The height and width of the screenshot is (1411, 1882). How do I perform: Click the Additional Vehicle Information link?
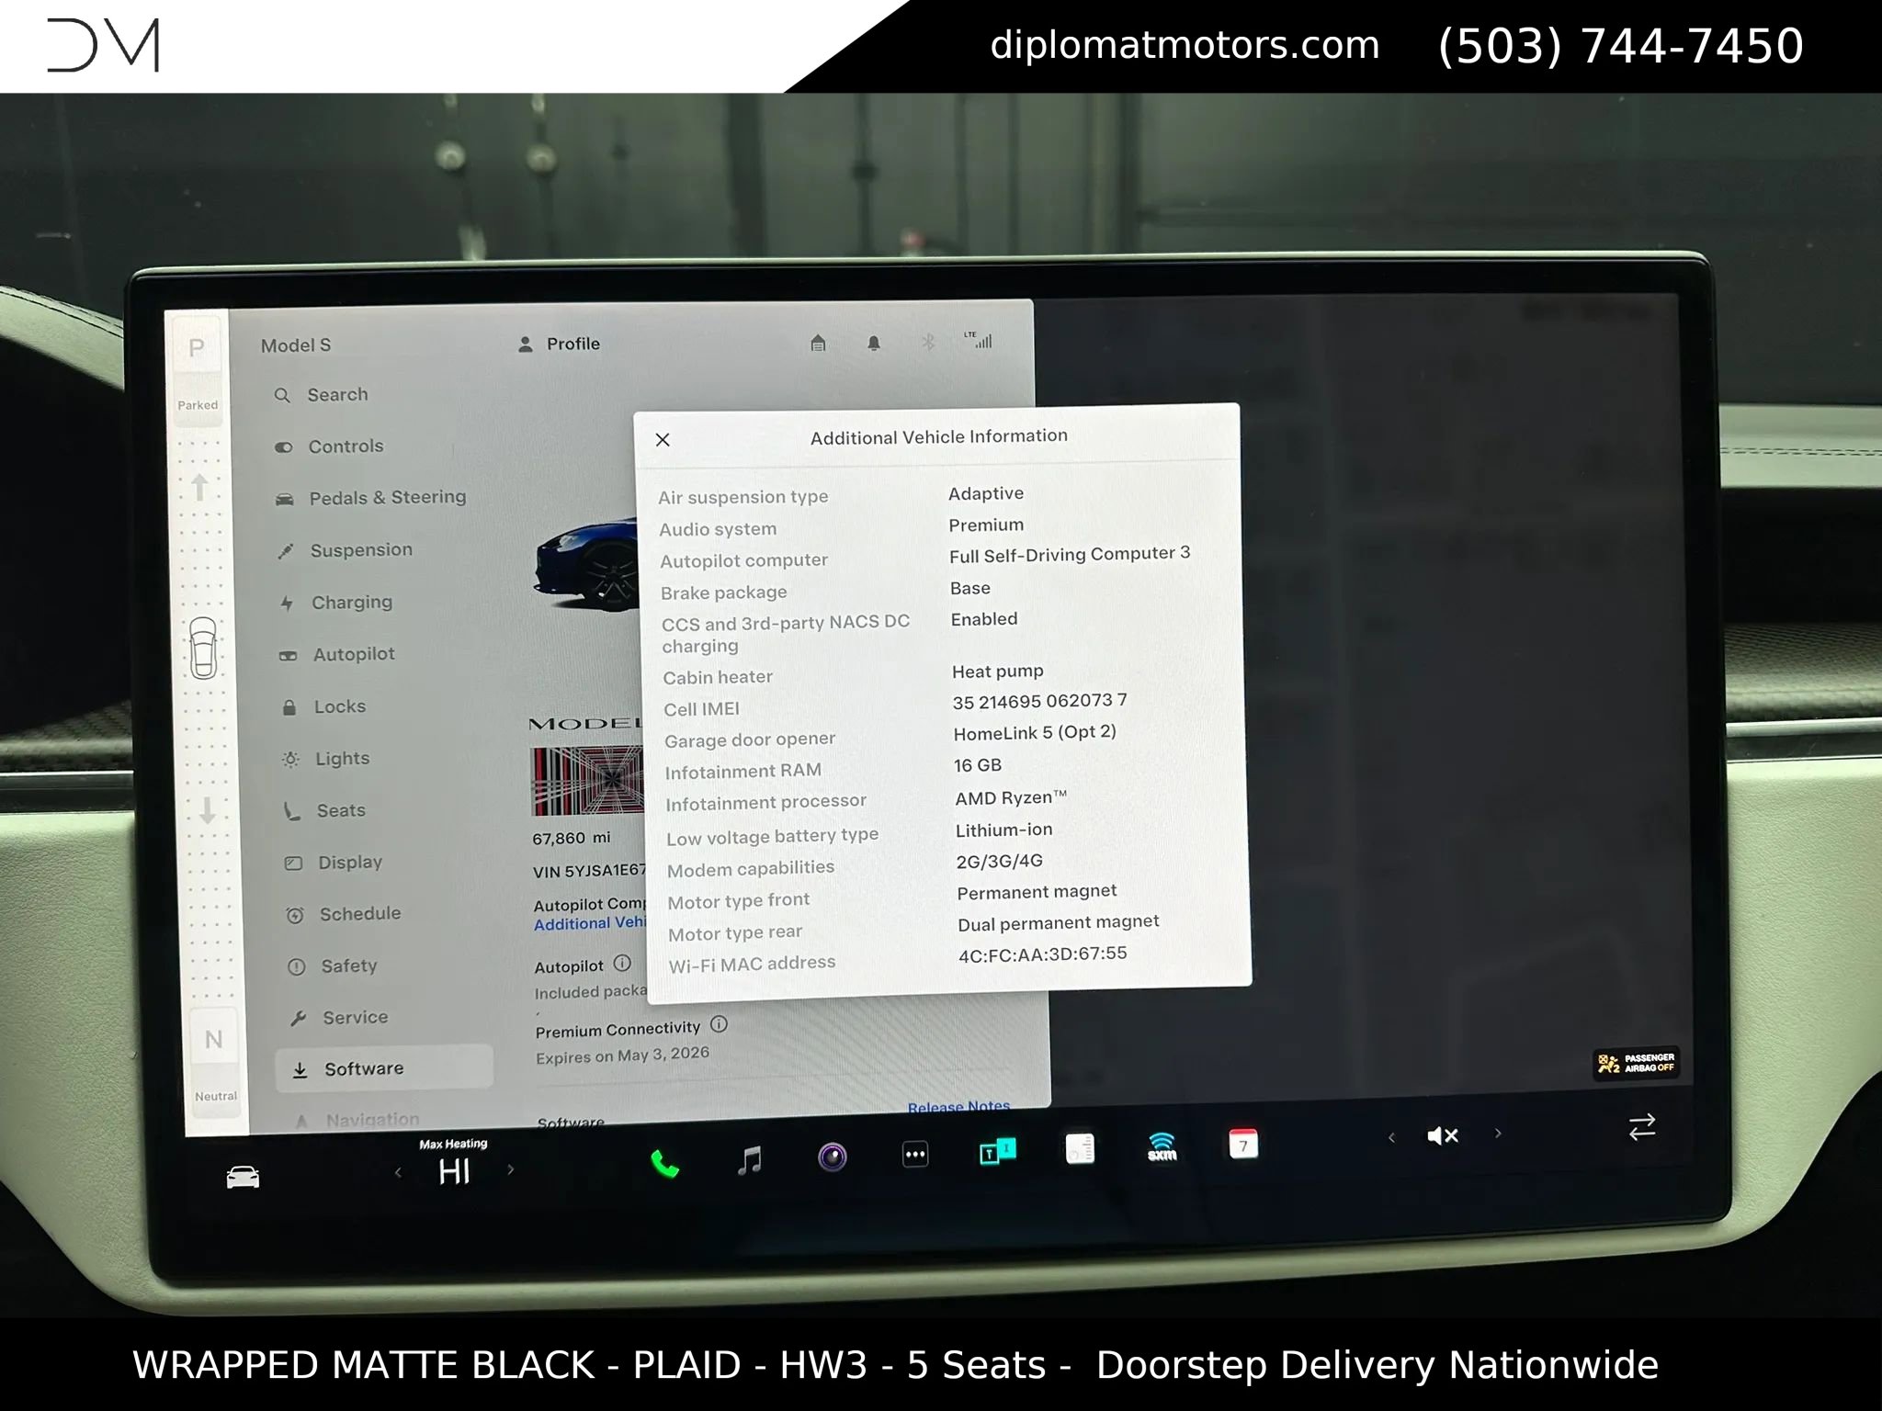[x=590, y=924]
